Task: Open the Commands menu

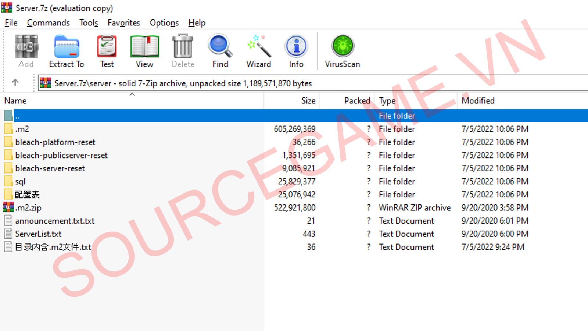Action: point(48,23)
